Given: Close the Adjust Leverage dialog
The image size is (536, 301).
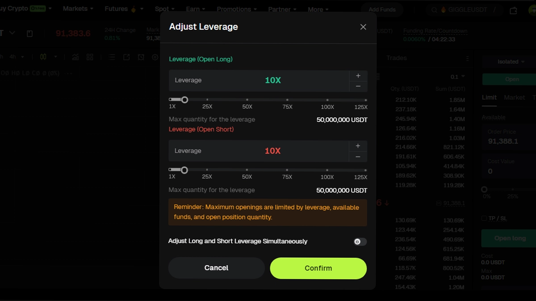Looking at the screenshot, I should point(363,27).
